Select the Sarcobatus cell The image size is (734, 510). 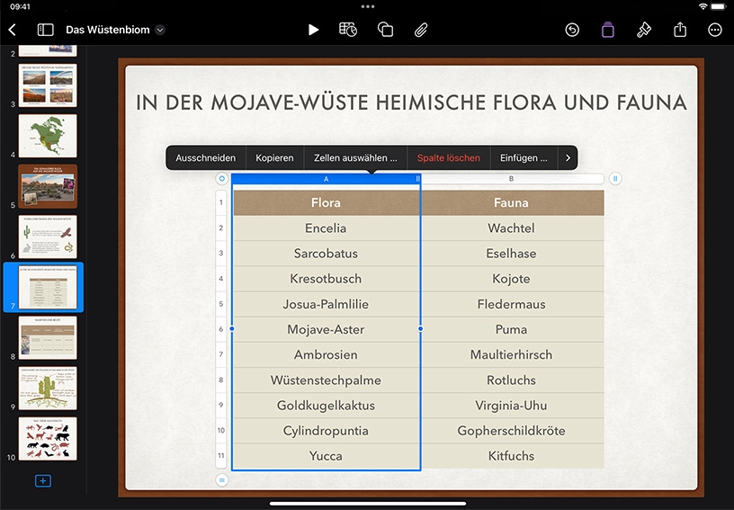coord(327,254)
